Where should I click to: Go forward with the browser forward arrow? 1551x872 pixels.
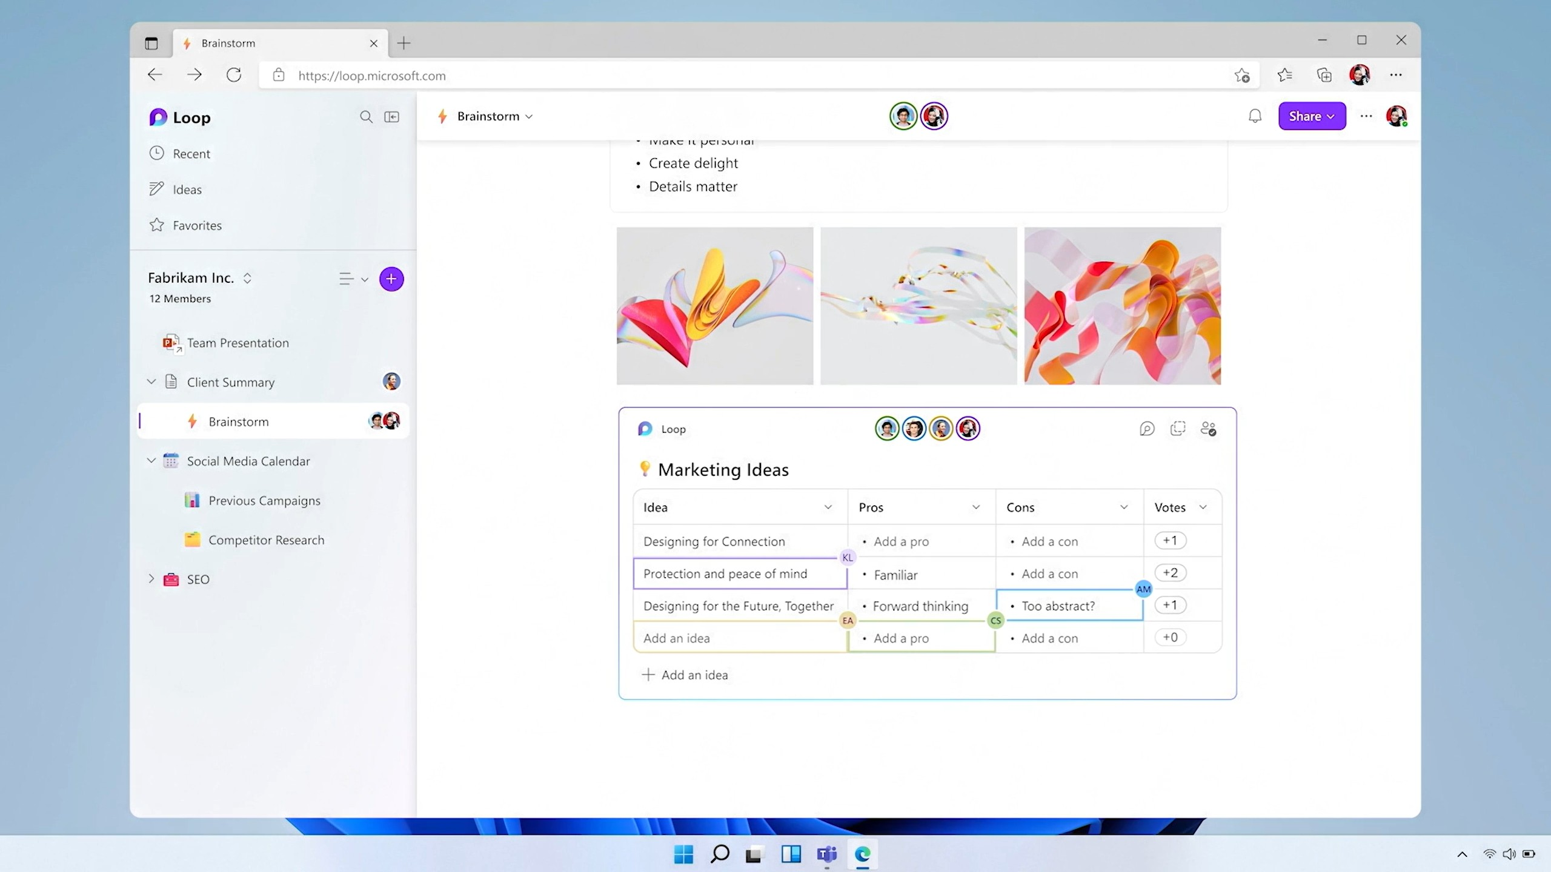(194, 75)
